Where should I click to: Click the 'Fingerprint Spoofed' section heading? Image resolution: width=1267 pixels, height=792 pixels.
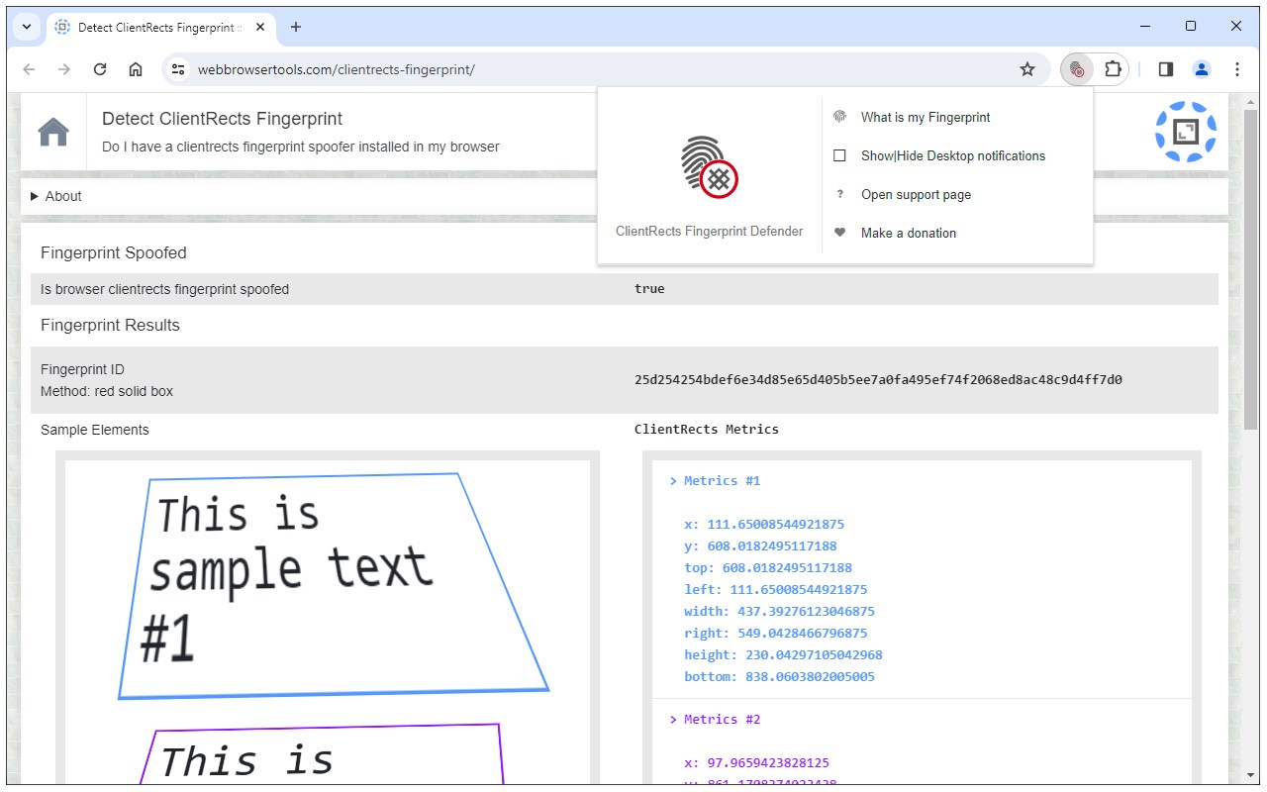click(x=114, y=253)
